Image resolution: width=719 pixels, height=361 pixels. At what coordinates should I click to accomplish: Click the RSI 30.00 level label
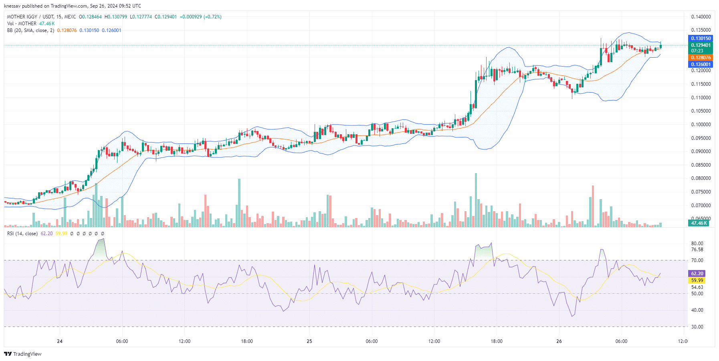coord(697,327)
